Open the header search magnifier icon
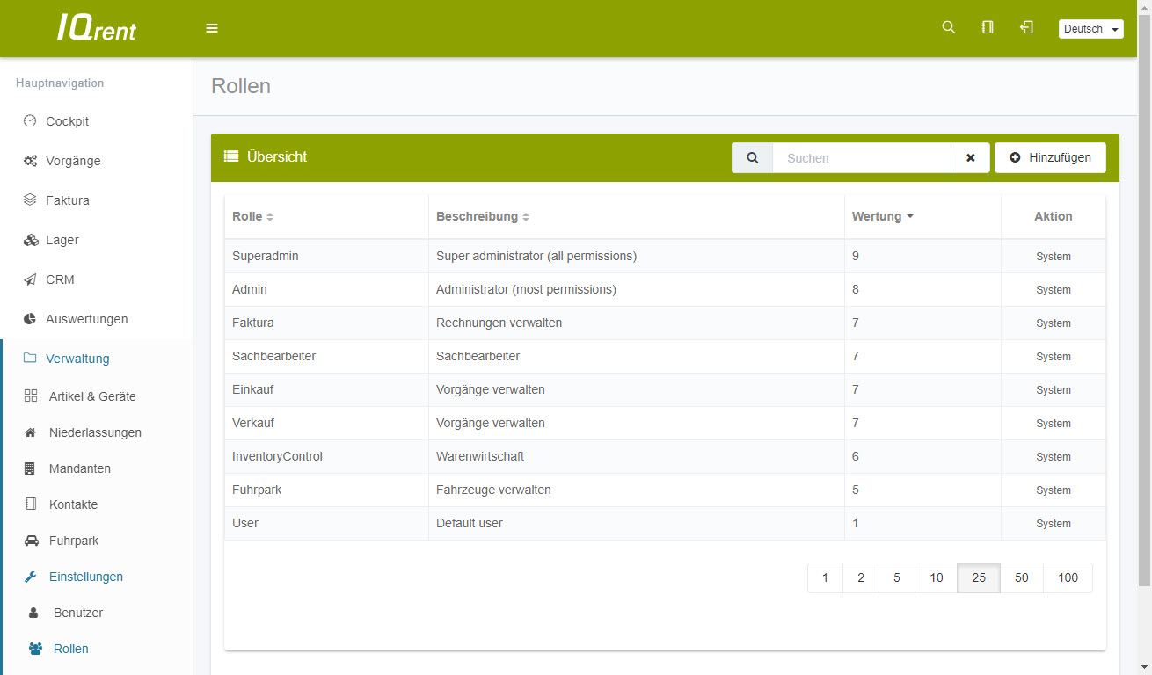This screenshot has height=675, width=1152. pyautogui.click(x=948, y=28)
